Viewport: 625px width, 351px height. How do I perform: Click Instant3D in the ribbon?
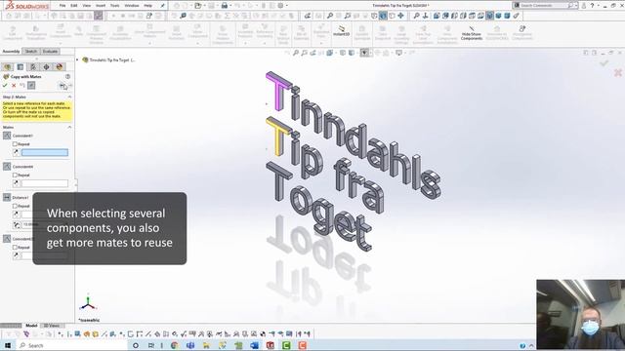pos(342,30)
